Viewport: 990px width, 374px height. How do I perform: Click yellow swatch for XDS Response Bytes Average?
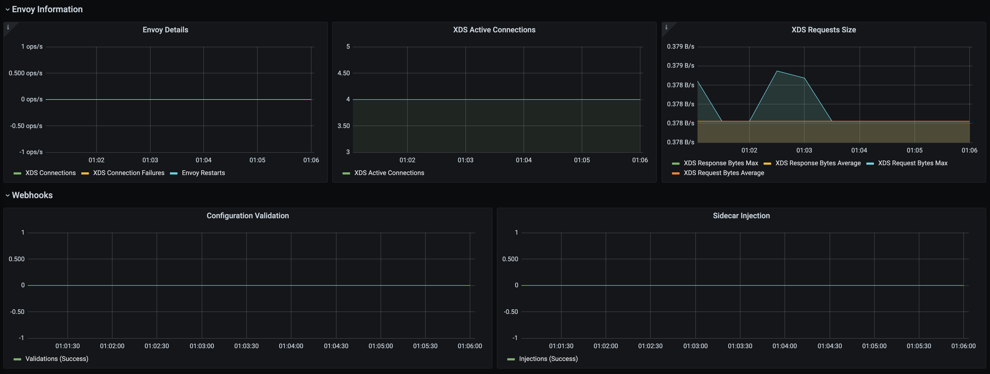(767, 164)
